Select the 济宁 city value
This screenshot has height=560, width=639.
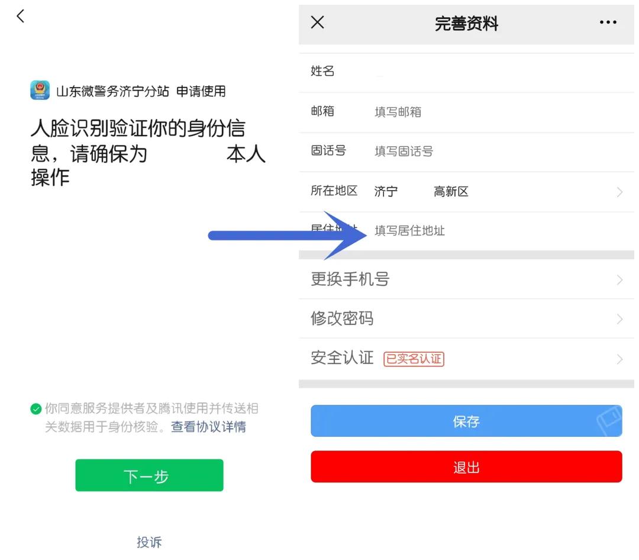(x=386, y=191)
